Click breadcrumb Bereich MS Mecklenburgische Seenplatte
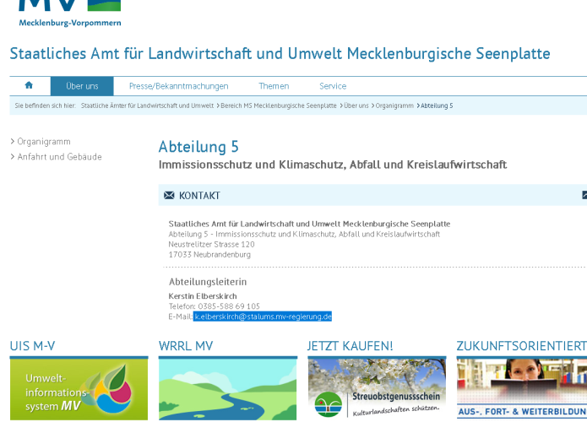Viewport: 587px width, 422px height. coord(279,105)
